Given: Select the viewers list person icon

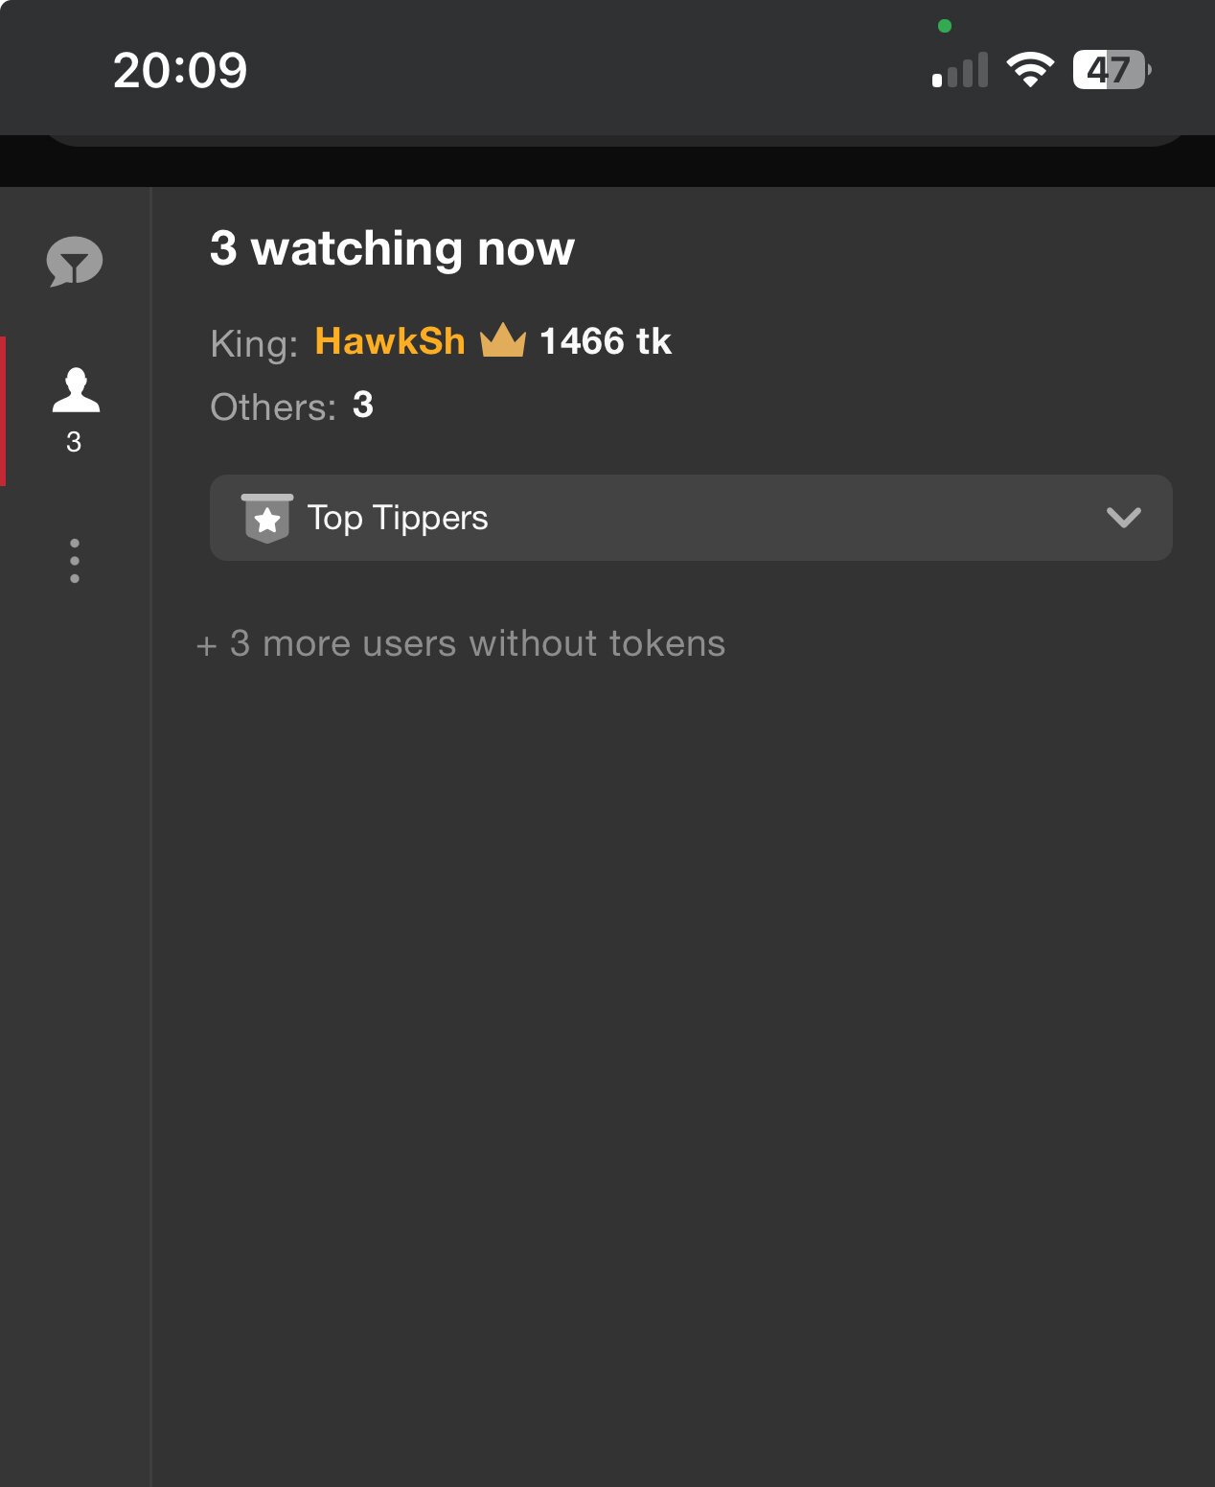Looking at the screenshot, I should [76, 390].
